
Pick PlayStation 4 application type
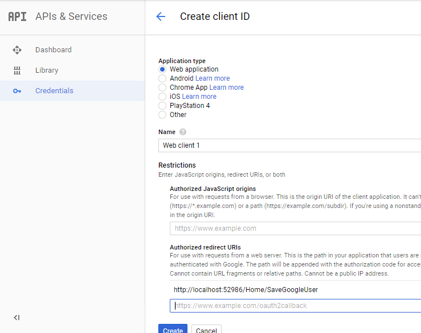(162, 106)
